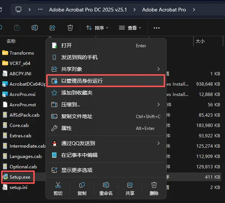The height and width of the screenshot is (203, 225).
Task: Select the Core.cab file
Action: [16, 125]
